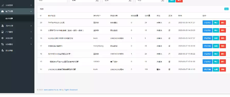This screenshot has height=97, width=230.
Task: Click 编辑 for the MySQL post
Action: tap(216, 38)
